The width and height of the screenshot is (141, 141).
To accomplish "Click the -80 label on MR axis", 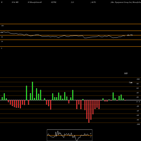I will pyautogui.click(x=138, y=120).
